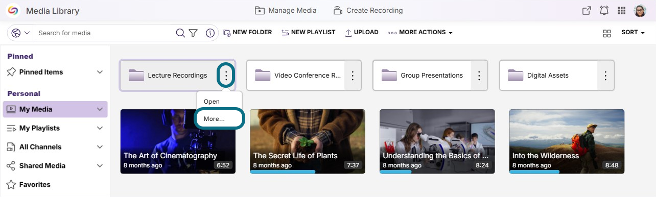Open The Secret Life of Plants video
Image resolution: width=656 pixels, height=197 pixels.
(x=308, y=141)
